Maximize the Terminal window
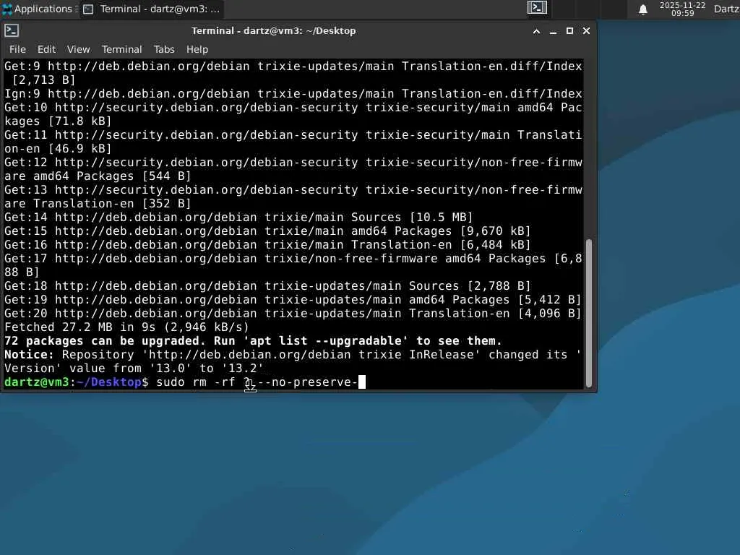Viewport: 740px width, 555px height. click(x=569, y=31)
